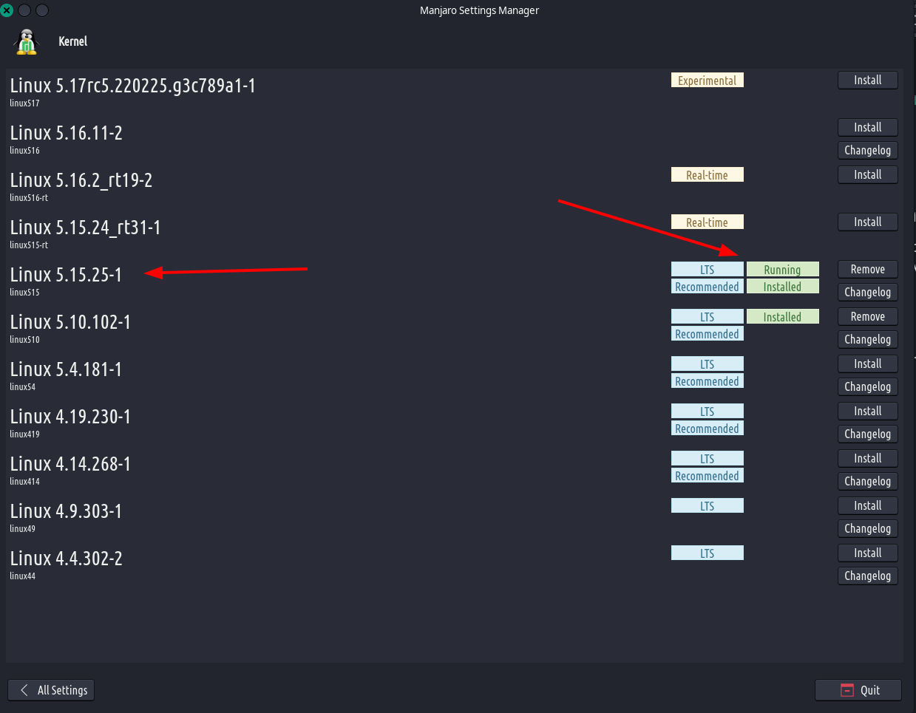Image resolution: width=916 pixels, height=713 pixels.
Task: Select the Linux 5.16.11-2 title
Action: point(67,133)
